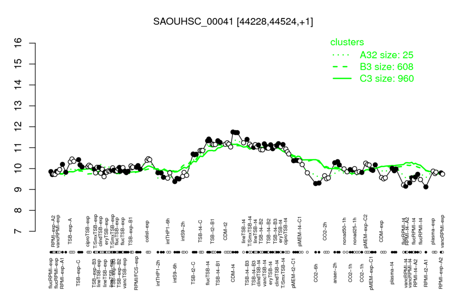
Task: Click the x-axis label 'CO2-2h'
Action: click(325, 232)
